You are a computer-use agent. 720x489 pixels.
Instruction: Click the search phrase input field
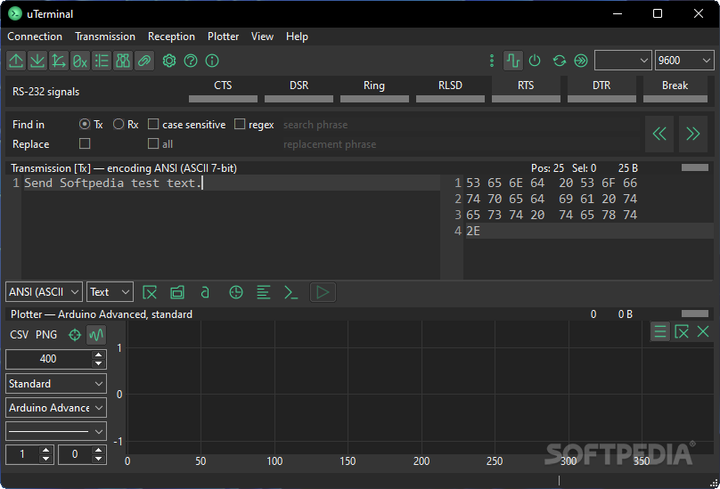[461, 125]
